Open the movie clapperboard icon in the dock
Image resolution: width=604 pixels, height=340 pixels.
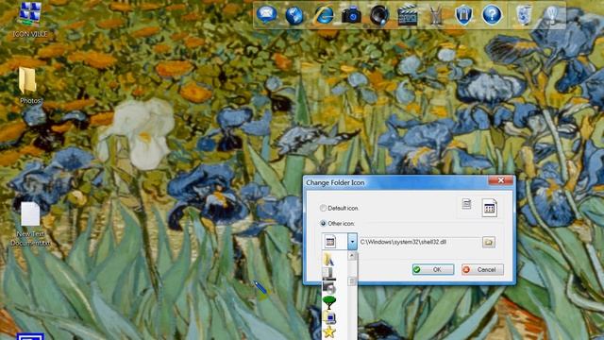coord(408,15)
